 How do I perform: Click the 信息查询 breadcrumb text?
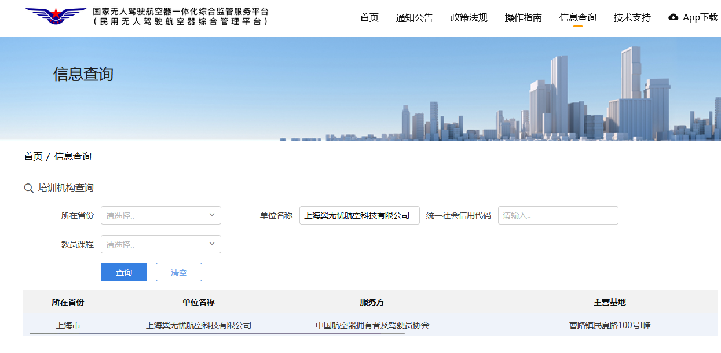tap(73, 156)
